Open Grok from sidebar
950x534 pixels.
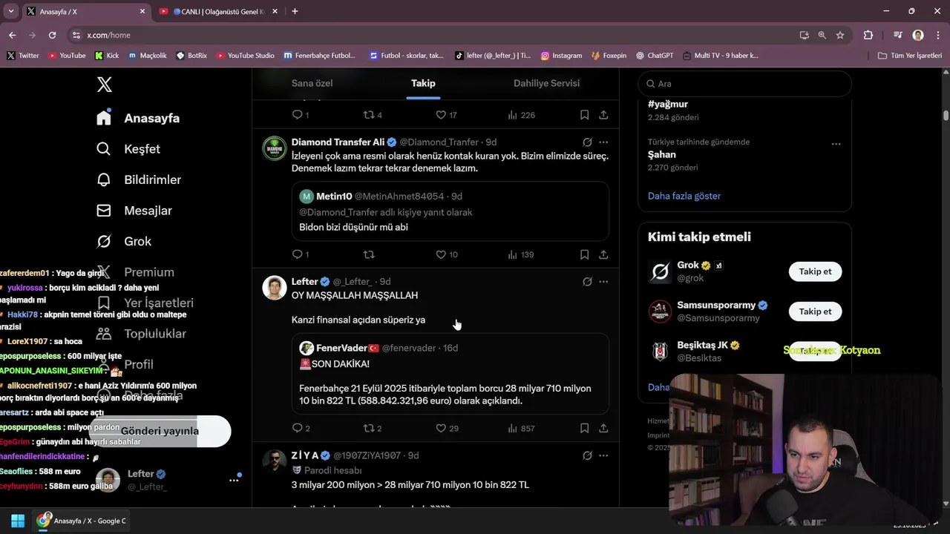tap(124, 241)
